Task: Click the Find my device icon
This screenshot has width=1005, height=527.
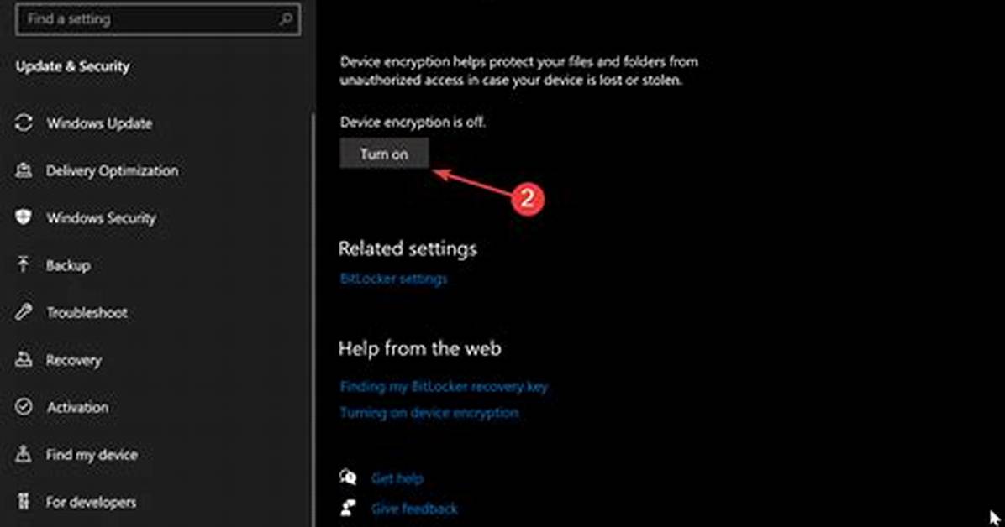Action: pos(24,454)
